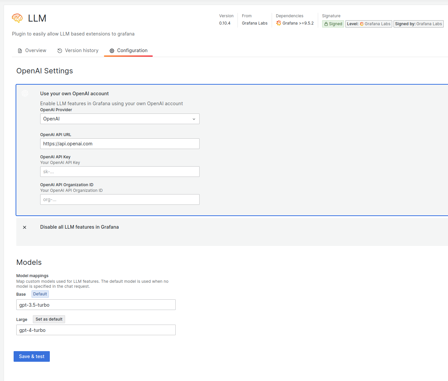This screenshot has width=448, height=381.
Task: Click the Save & test button
Action: [x=32, y=356]
